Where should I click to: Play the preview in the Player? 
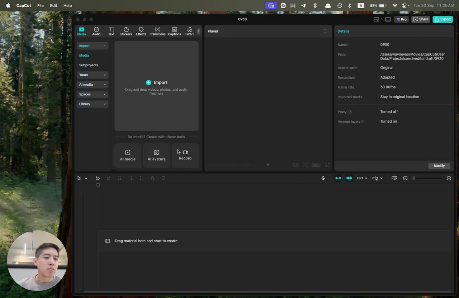click(268, 165)
